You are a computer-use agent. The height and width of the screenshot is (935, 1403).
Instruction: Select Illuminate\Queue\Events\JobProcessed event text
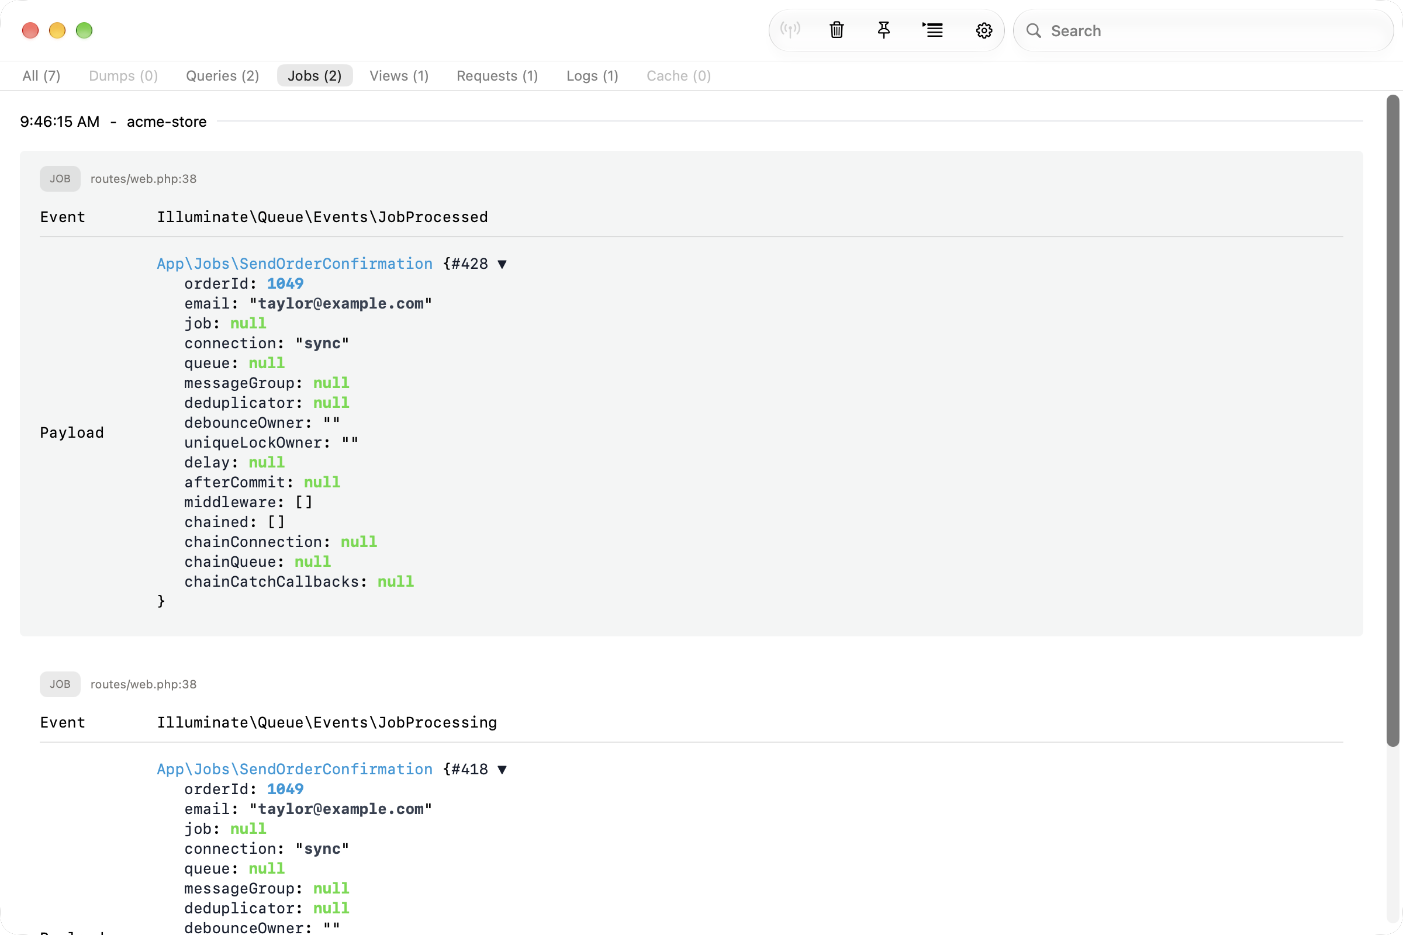(323, 217)
